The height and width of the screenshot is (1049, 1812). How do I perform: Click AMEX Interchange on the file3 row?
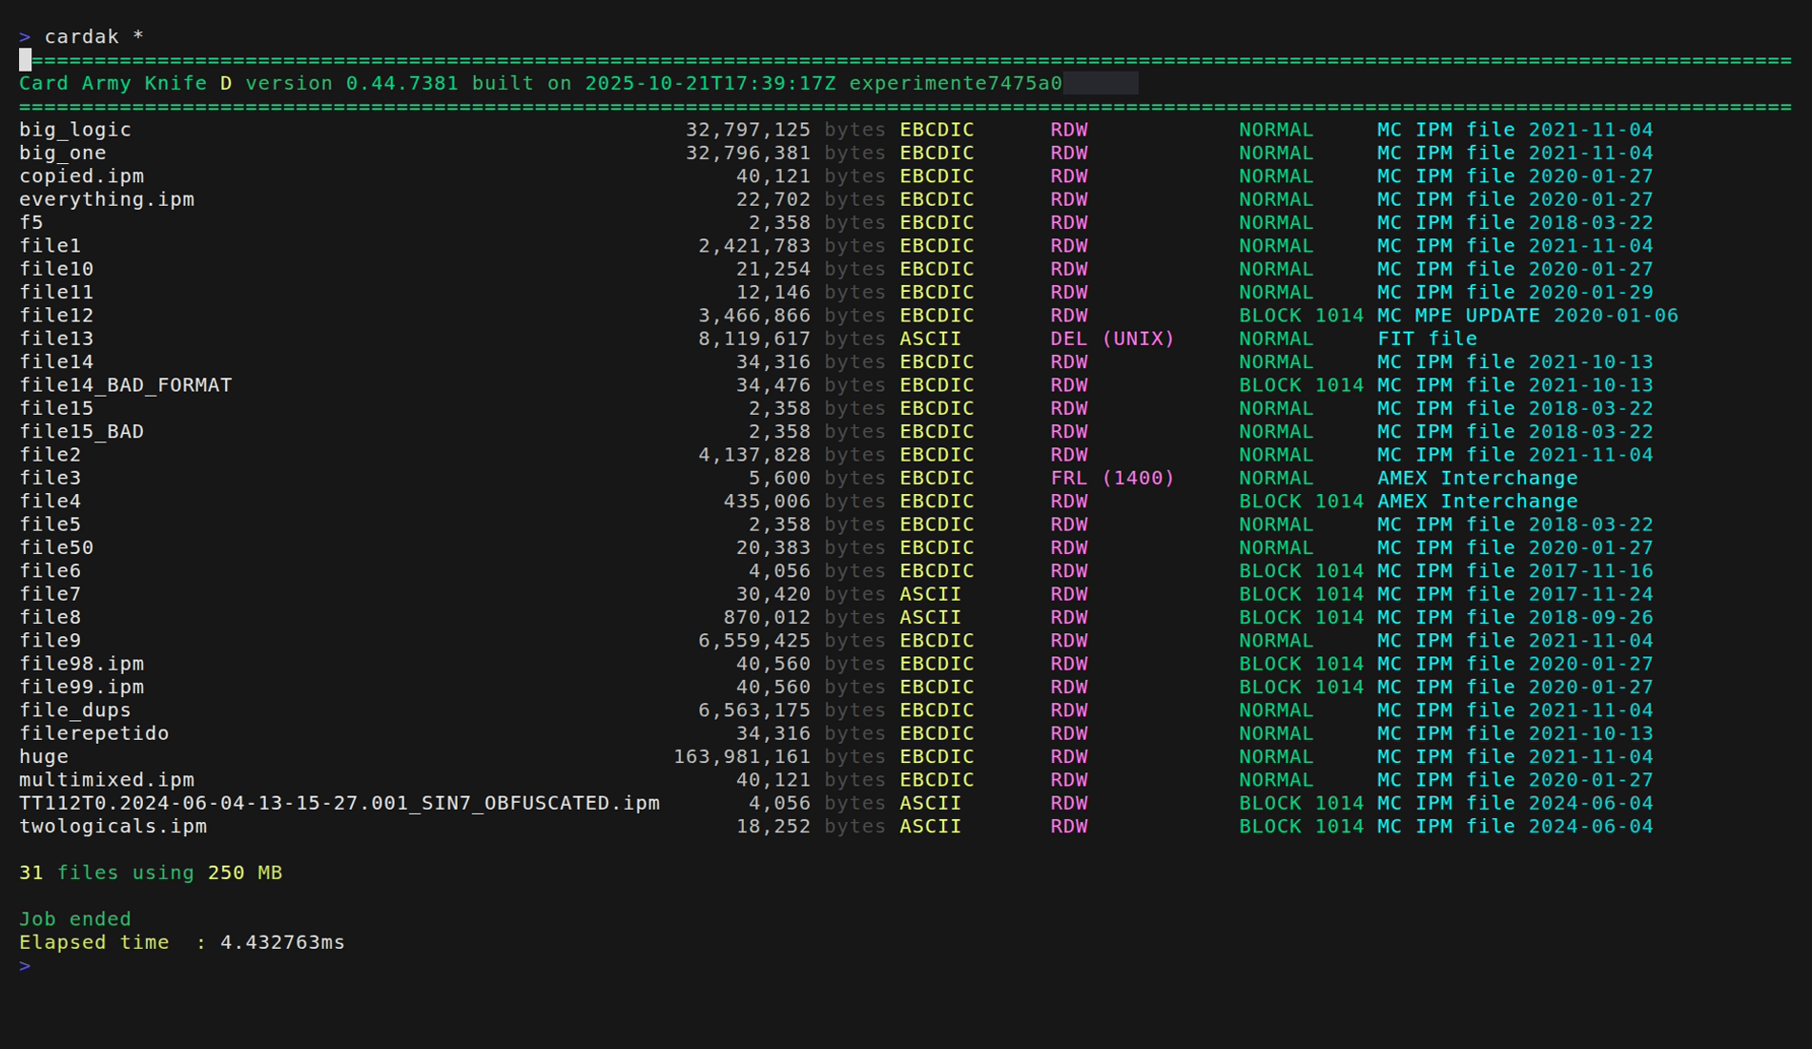coord(1477,478)
